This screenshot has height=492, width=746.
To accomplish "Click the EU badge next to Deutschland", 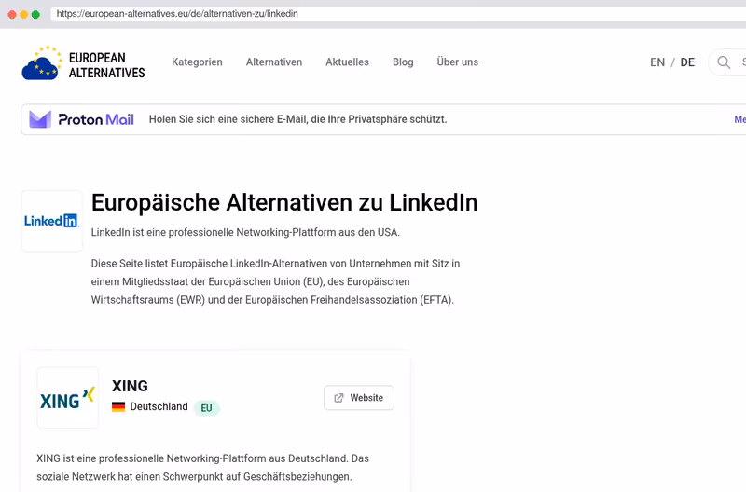I will (x=206, y=408).
